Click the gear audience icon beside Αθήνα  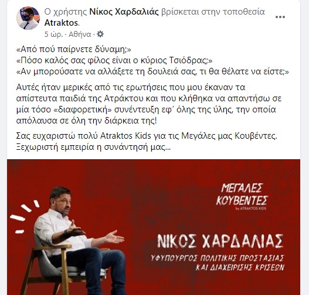[x=100, y=34]
